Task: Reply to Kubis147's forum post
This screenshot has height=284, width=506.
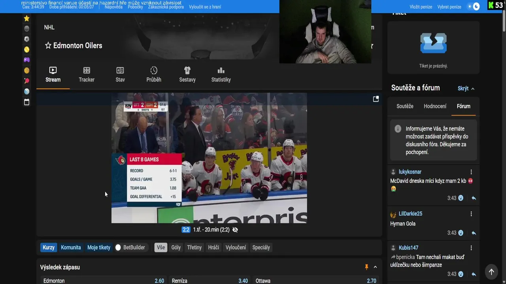Action: click(474, 274)
